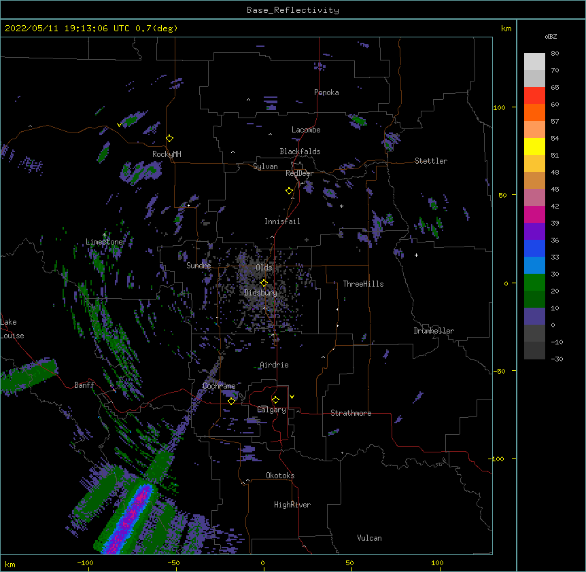Click the -100 tick label on the bottom axis

click(x=85, y=562)
